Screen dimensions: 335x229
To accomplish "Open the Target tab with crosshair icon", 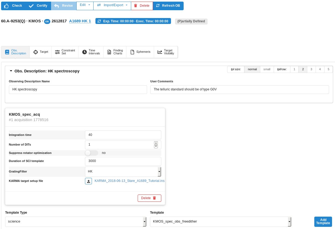I will pyautogui.click(x=41, y=52).
